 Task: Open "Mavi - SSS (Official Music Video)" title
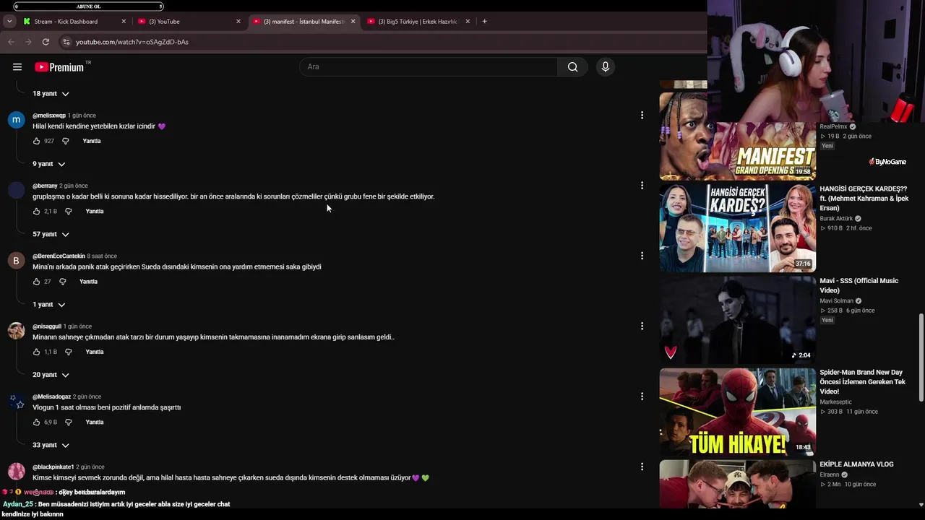click(x=859, y=285)
